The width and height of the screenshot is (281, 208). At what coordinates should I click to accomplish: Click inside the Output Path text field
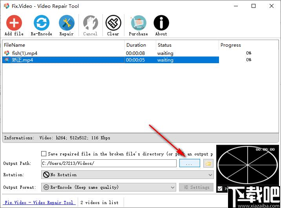pos(109,163)
